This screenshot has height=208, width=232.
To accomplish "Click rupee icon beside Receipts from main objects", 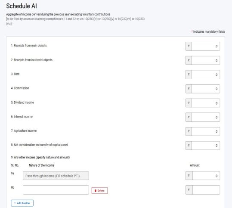I will point(189,46).
